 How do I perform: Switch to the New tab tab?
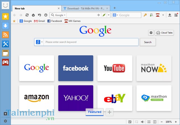37,9
